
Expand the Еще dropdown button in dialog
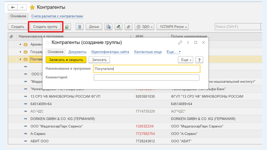click(185, 60)
